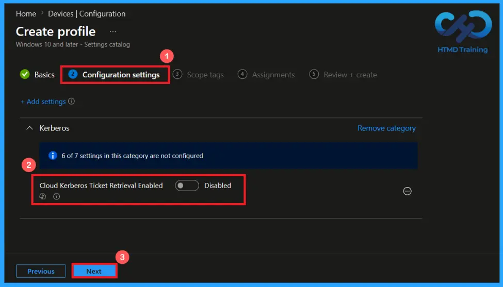The image size is (503, 287).
Task: Click the 'Windows 10 and later - Settings catalog' subtitle
Action: coord(73,44)
